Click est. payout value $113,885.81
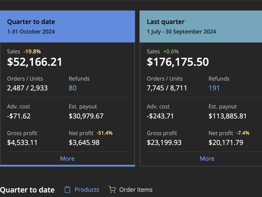The image size is (262, 197). [227, 116]
